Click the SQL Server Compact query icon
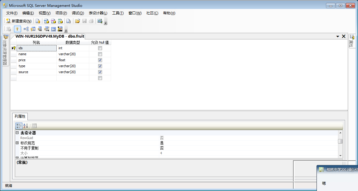 tap(68, 21)
